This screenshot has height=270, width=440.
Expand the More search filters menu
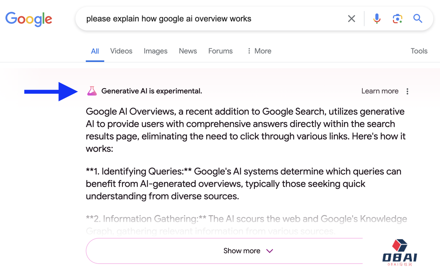(259, 51)
